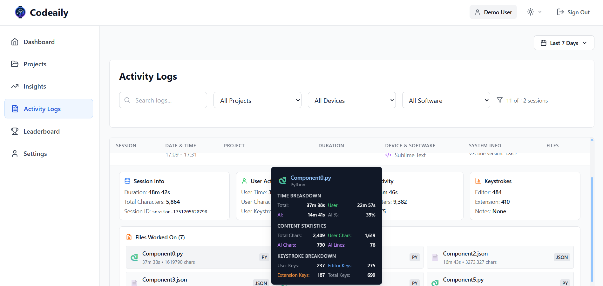The height and width of the screenshot is (286, 603).
Task: Click the Python icon beside Component0.py card
Action: click(x=134, y=257)
